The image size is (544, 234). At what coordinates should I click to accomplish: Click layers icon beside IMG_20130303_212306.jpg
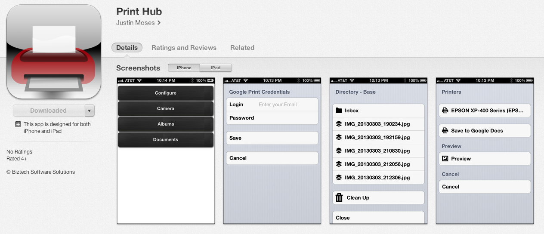pos(339,177)
